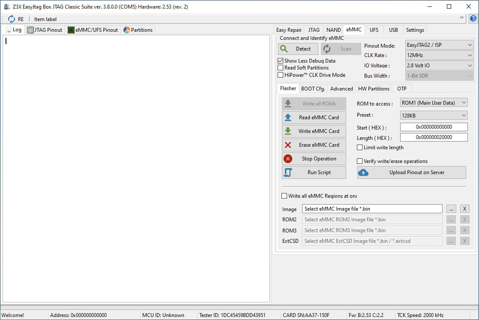Click inside the log text area

(136, 169)
